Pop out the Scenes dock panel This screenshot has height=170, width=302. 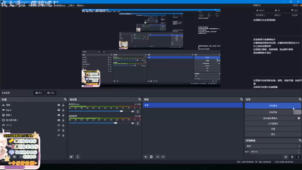coord(242,99)
